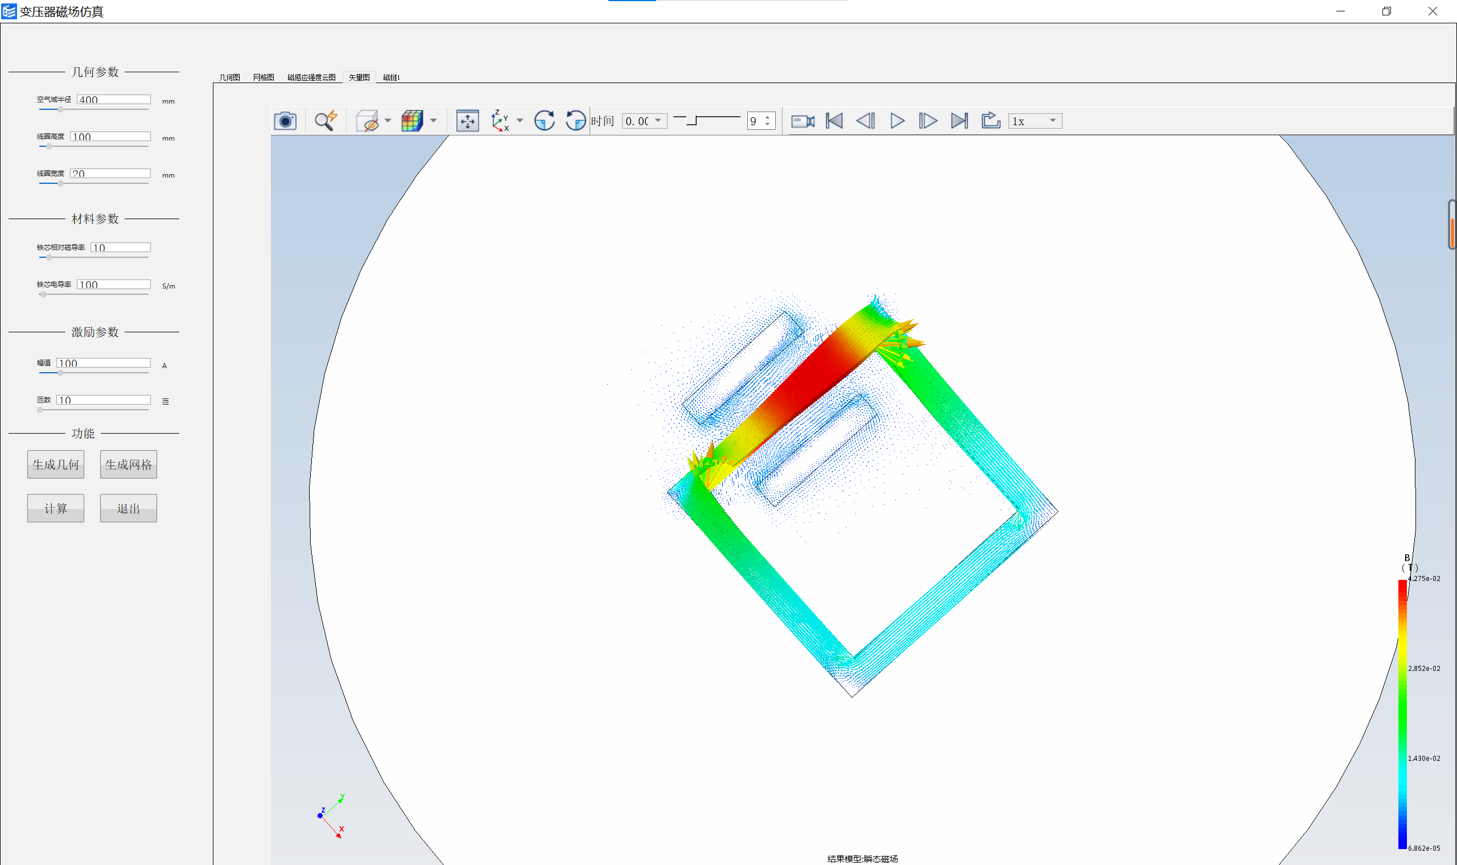
Task: Open the 1x playback speed dropdown
Action: pos(1035,121)
